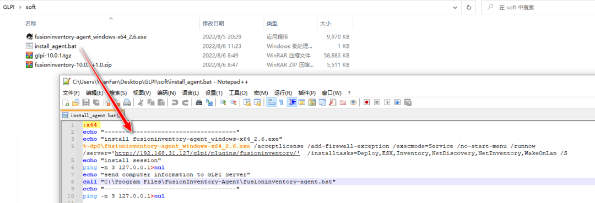The width and height of the screenshot is (595, 203).
Task: Open the 工具(O) menu
Action: click(x=238, y=93)
